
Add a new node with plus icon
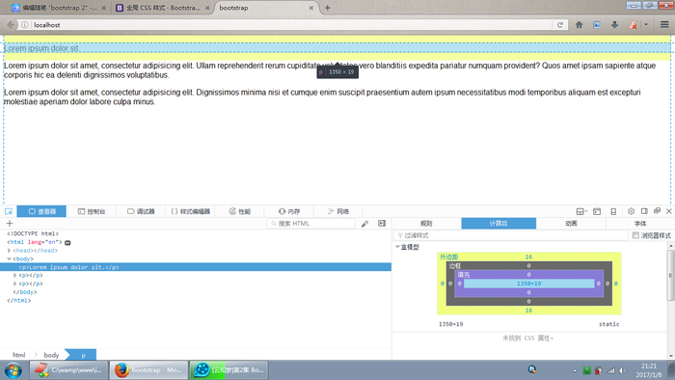pyautogui.click(x=10, y=223)
